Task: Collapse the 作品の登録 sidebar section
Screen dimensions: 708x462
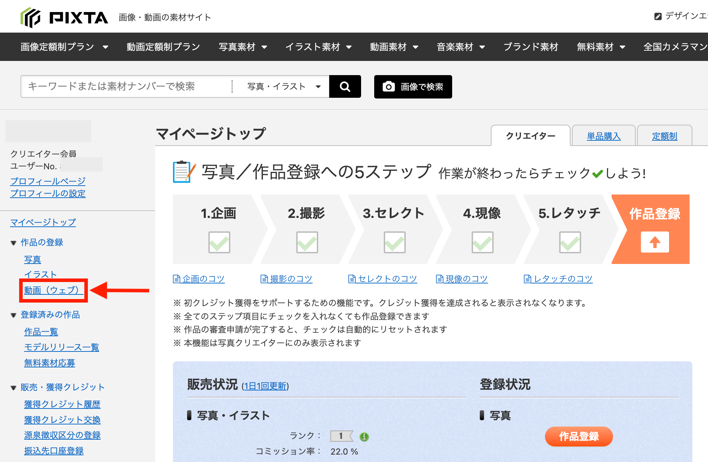Action: (x=13, y=243)
